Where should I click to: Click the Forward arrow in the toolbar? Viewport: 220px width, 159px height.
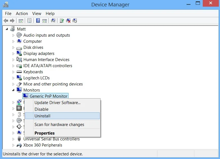[12, 21]
